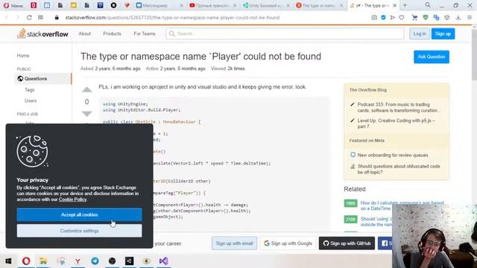The height and width of the screenshot is (268, 477).
Task: Accept all cookies
Action: pos(80,215)
